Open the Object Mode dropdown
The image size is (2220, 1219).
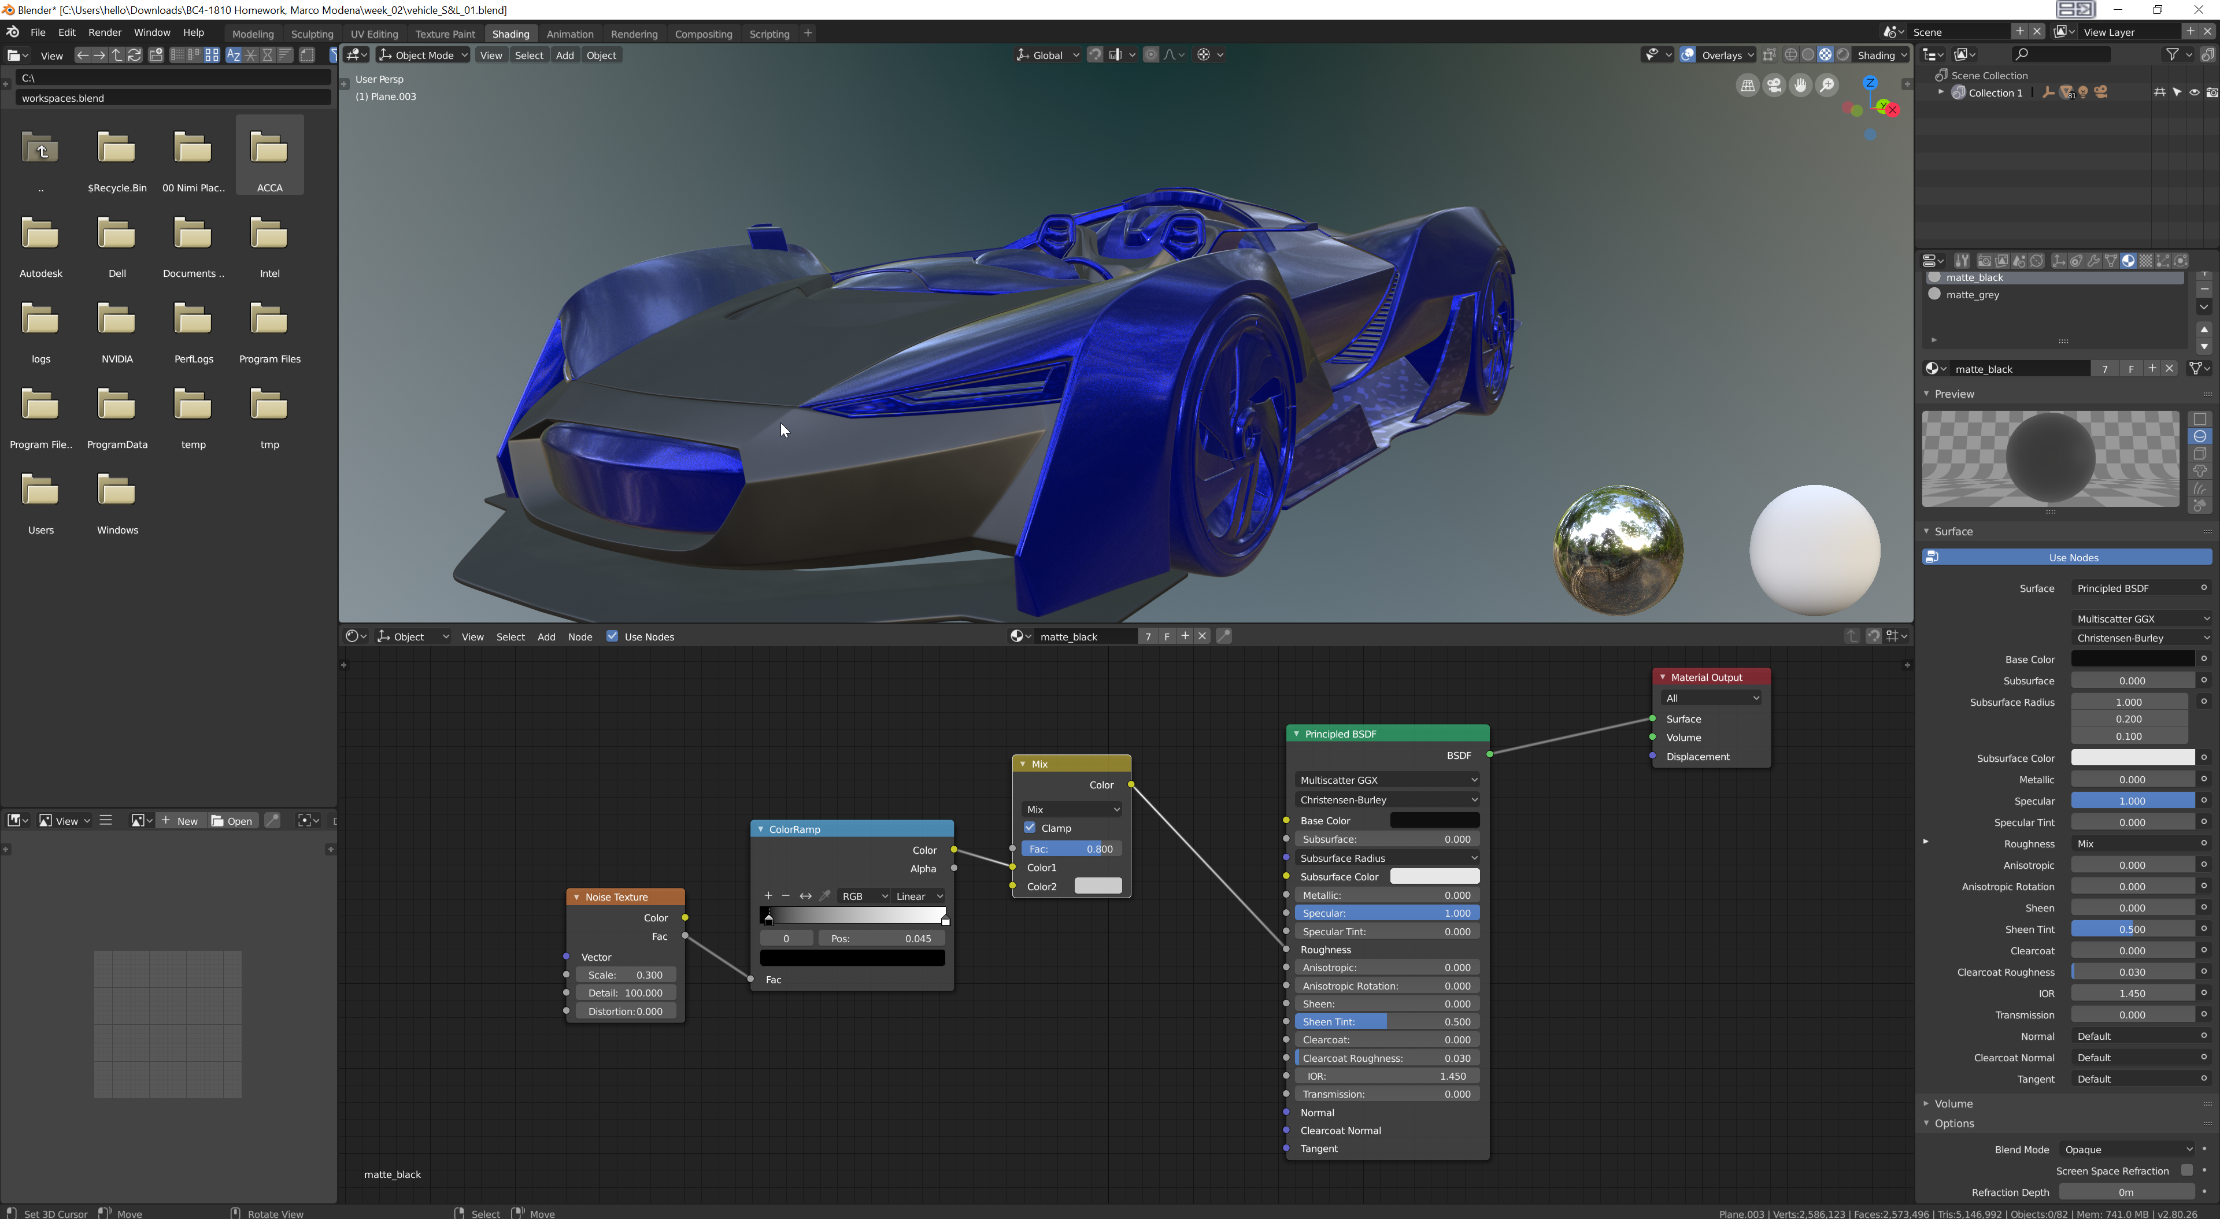click(x=423, y=55)
